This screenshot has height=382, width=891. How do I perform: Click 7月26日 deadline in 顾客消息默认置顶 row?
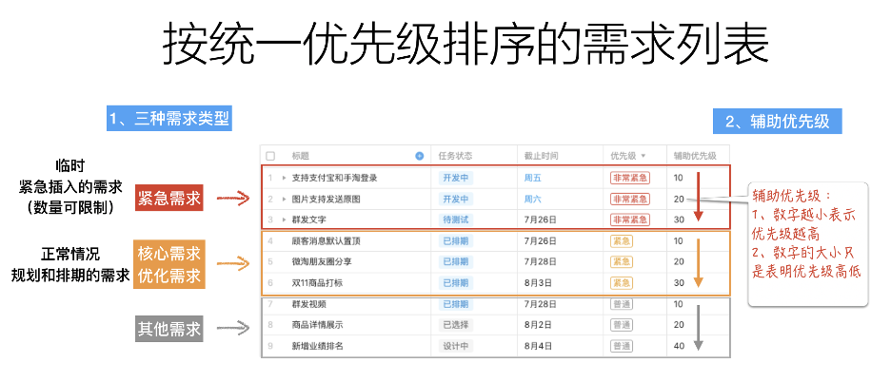tap(540, 241)
